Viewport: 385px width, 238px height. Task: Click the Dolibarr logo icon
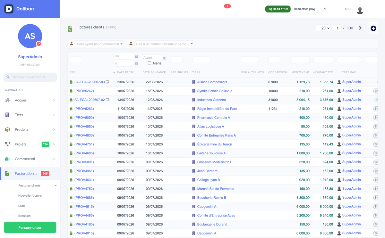coord(9,9)
